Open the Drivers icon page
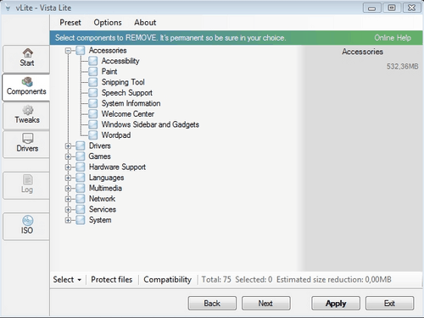Viewport: 424px width, 318px height. [x=27, y=138]
